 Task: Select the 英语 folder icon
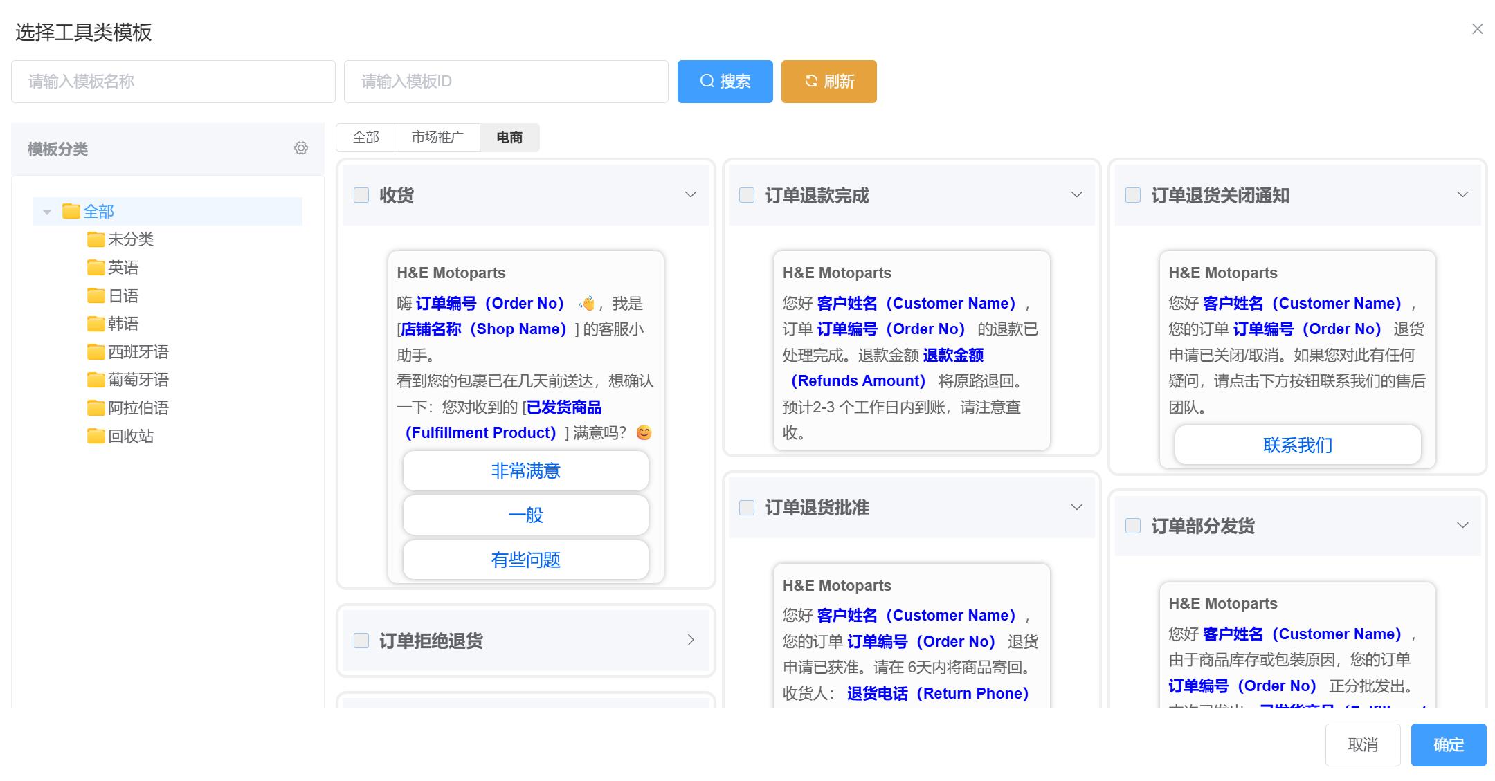click(x=95, y=267)
